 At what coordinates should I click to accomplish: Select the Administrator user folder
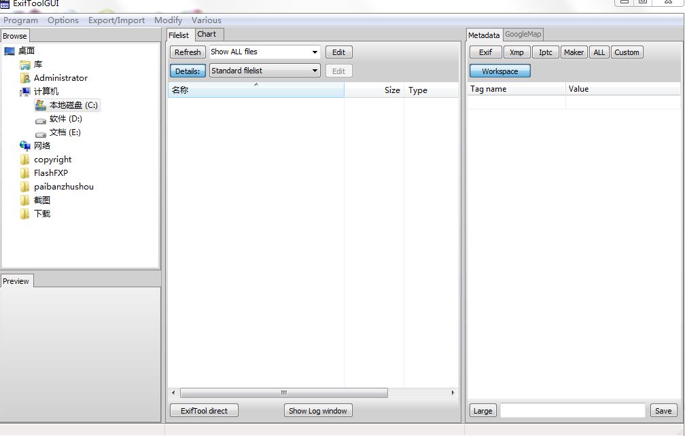point(62,77)
